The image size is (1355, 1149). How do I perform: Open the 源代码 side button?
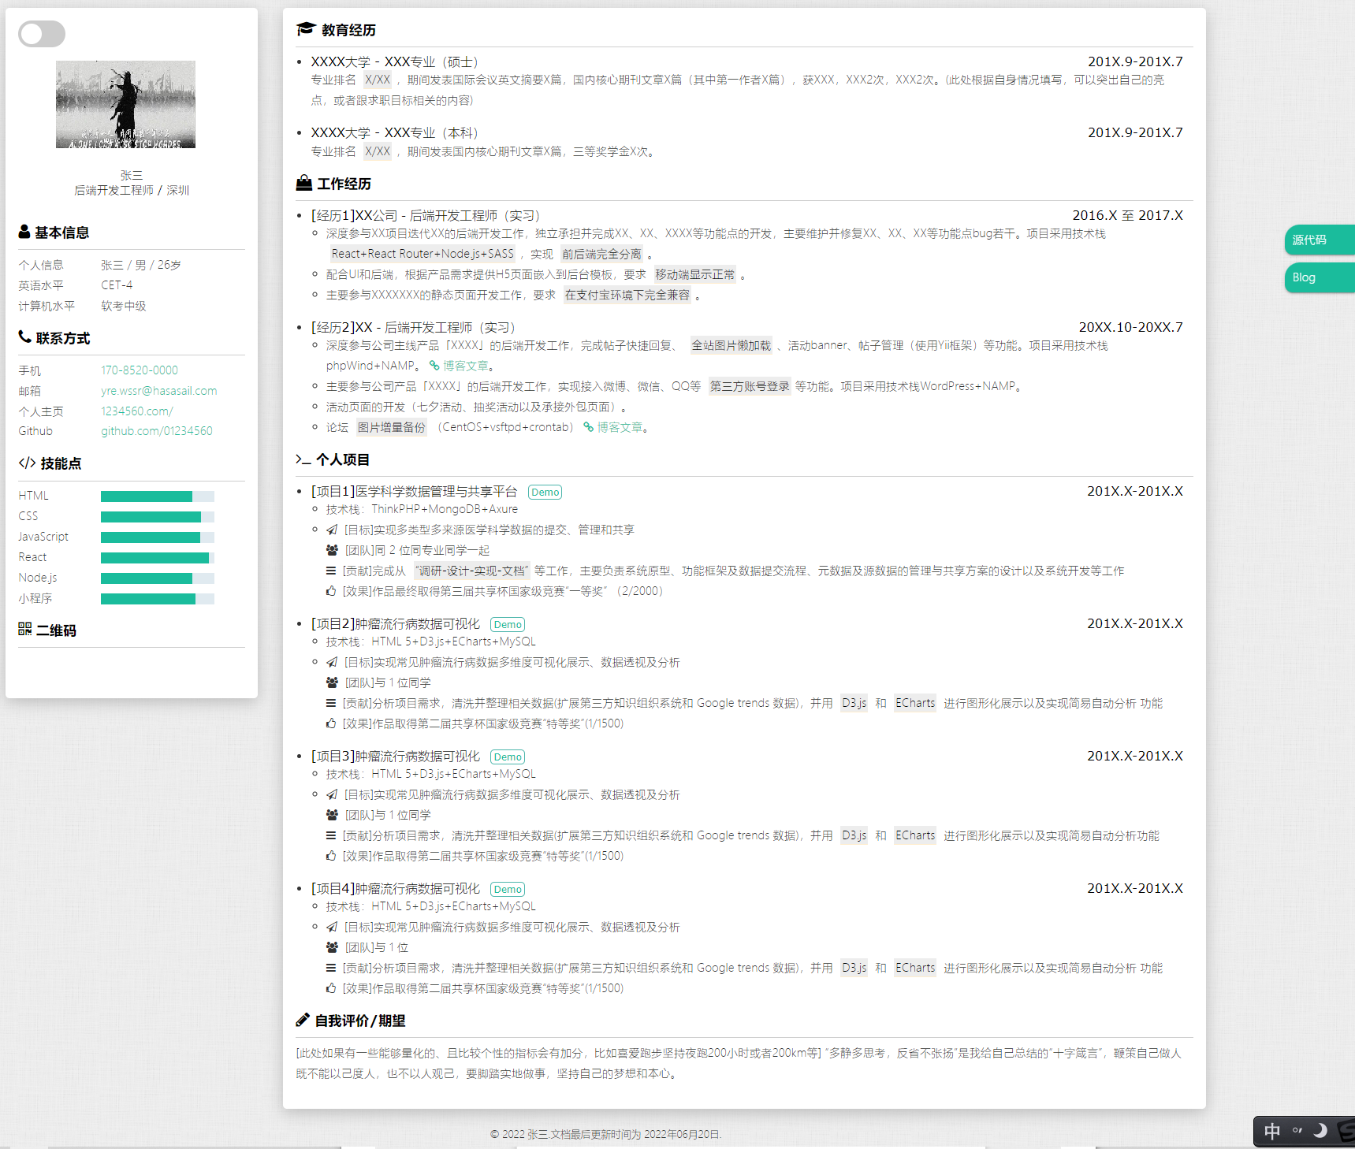coord(1319,240)
